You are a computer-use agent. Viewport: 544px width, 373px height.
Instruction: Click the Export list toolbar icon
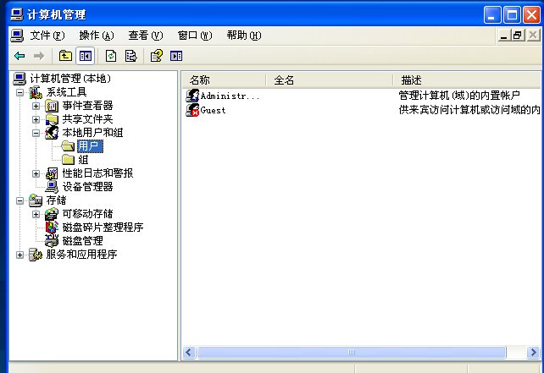(131, 56)
